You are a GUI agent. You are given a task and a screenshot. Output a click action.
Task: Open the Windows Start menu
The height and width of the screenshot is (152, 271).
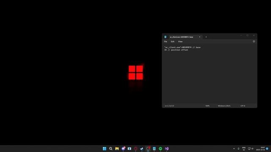(105, 149)
